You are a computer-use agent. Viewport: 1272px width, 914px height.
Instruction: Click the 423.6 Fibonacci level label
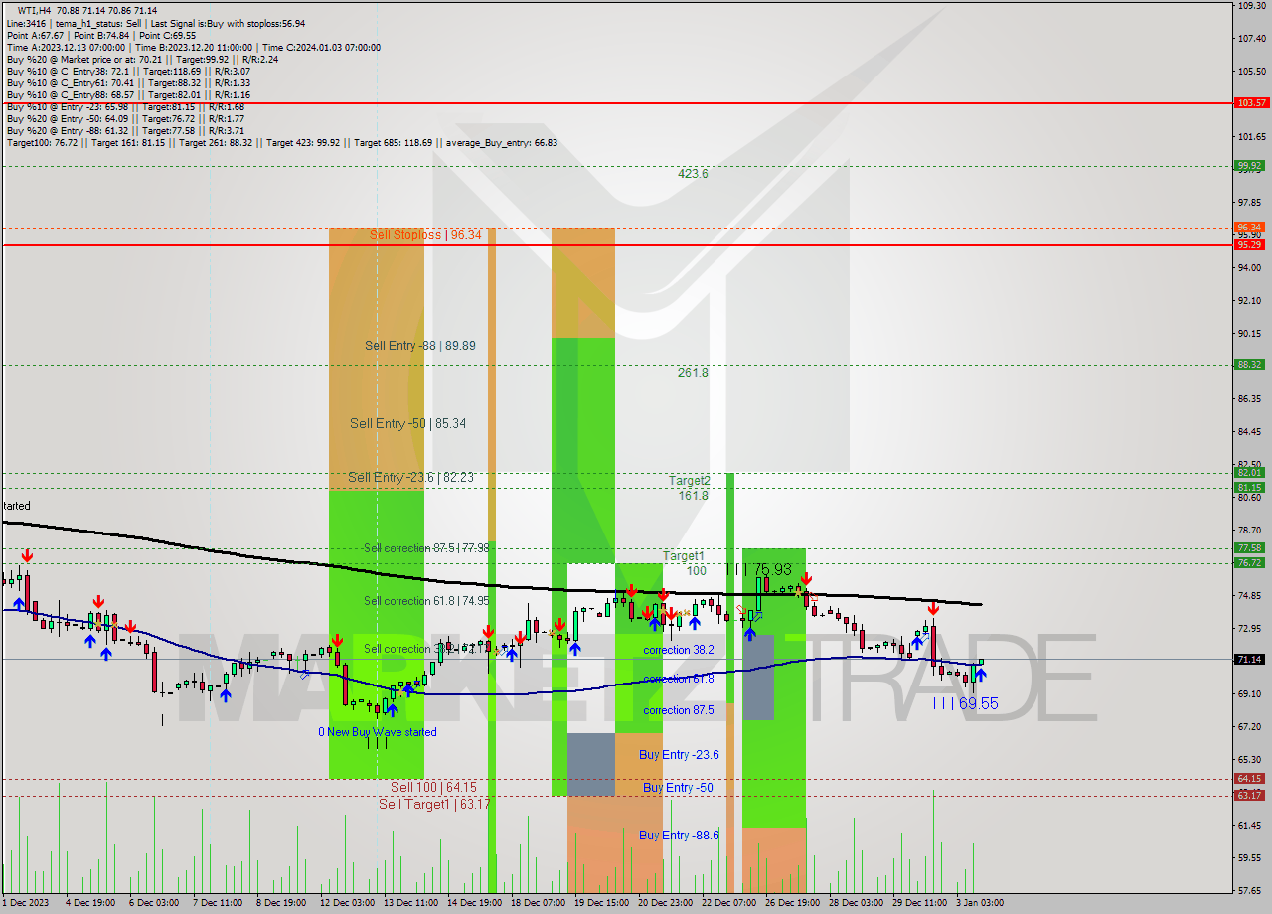click(693, 174)
